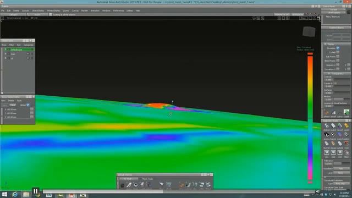Screen dimensions: 352x198
Task: Click the video progress bar
Action: [x=179, y=191]
